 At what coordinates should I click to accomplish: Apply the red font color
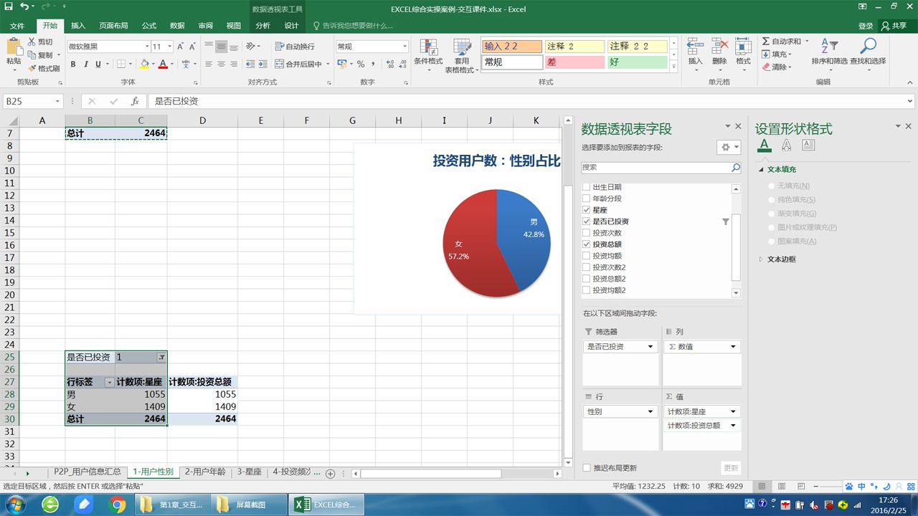(x=163, y=64)
